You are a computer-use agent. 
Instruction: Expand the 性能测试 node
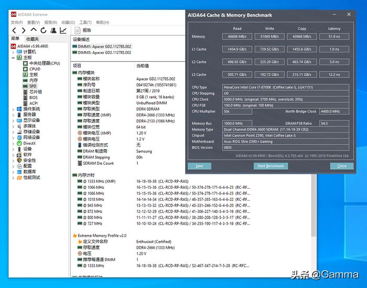point(13,178)
